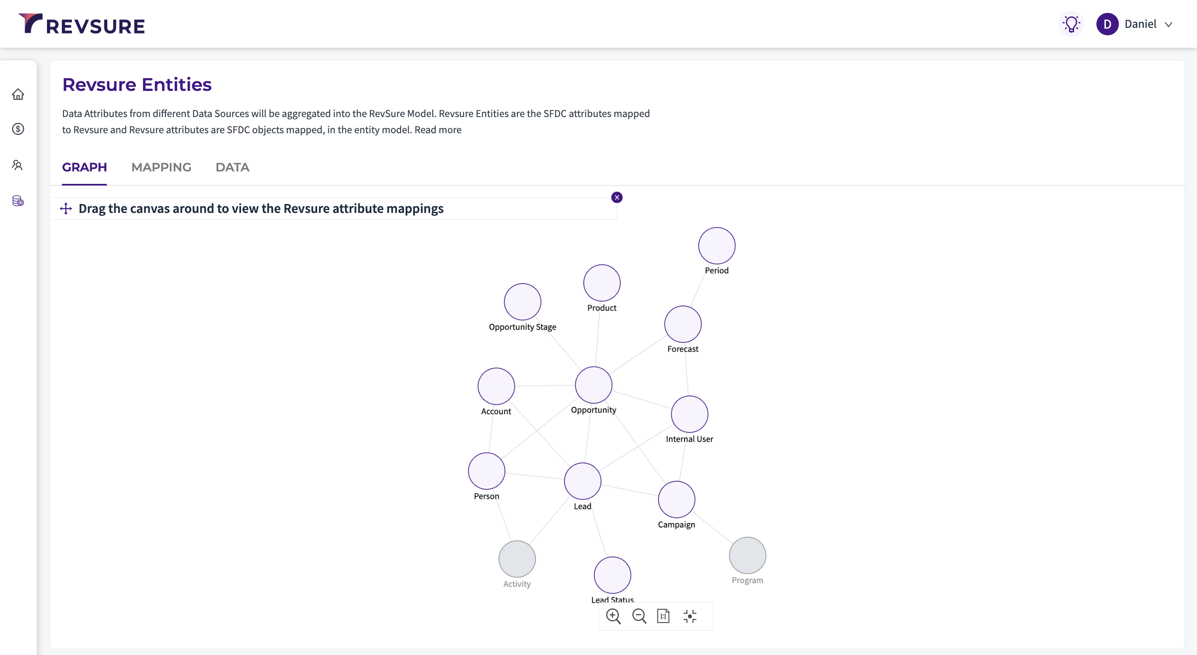The width and height of the screenshot is (1197, 655).
Task: Open the home icon in sidebar
Action: click(x=18, y=94)
